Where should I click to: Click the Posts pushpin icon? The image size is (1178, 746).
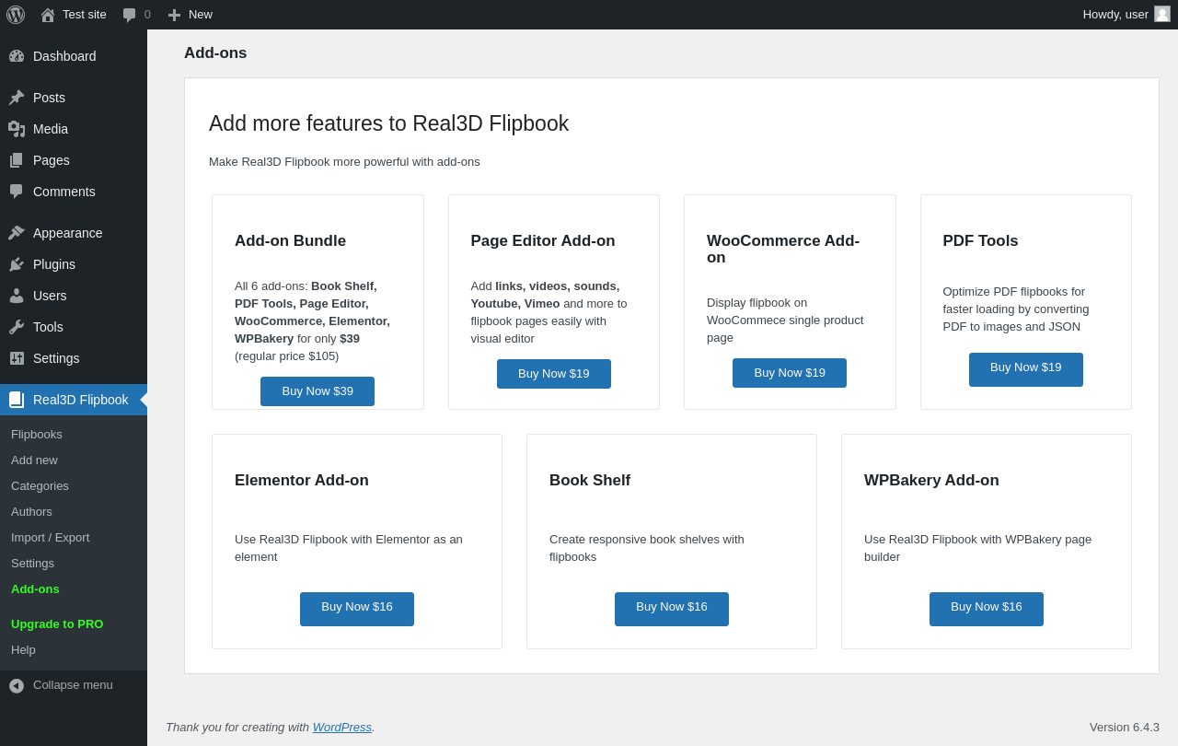click(17, 98)
